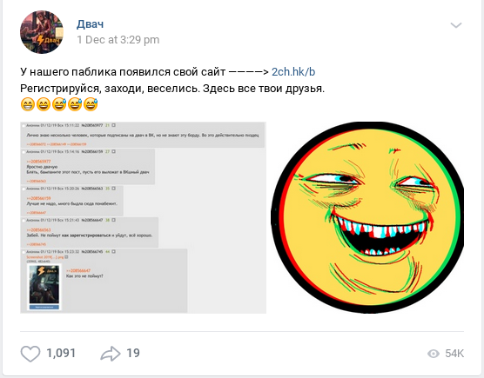
Task: Click the small attached thumbnail in the screenshot
Action: 44,287
